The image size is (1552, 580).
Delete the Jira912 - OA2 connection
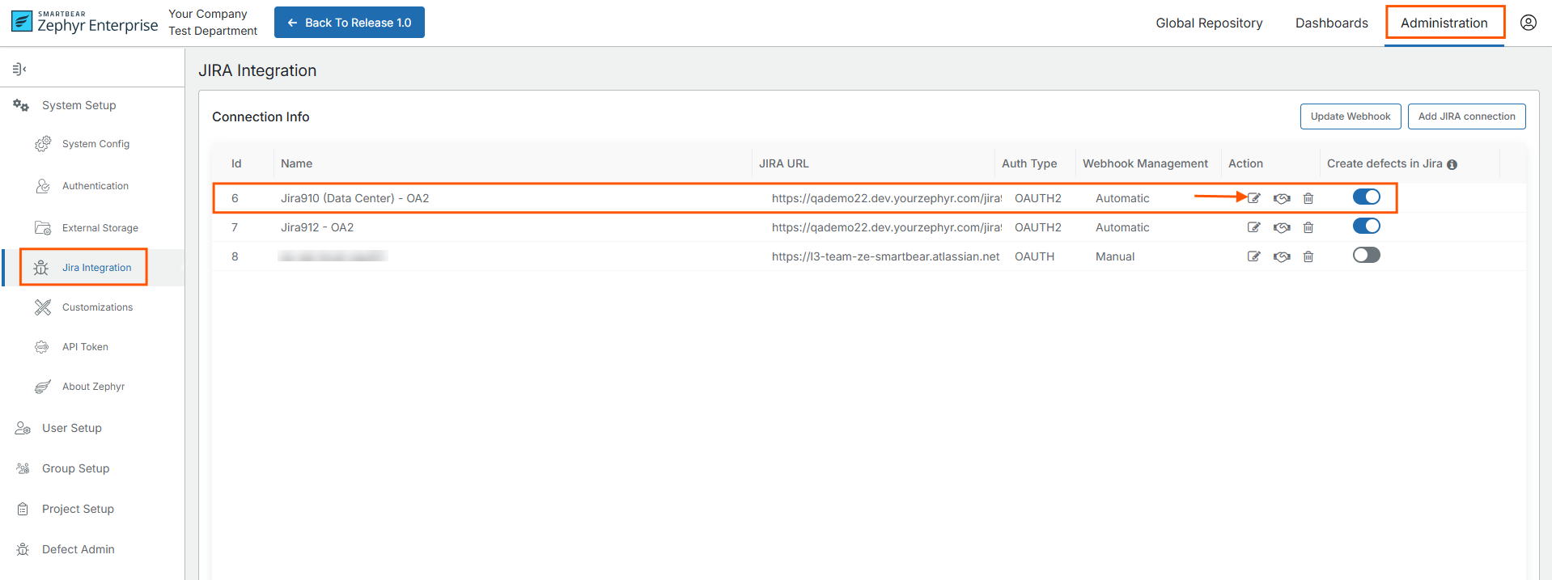tap(1308, 227)
